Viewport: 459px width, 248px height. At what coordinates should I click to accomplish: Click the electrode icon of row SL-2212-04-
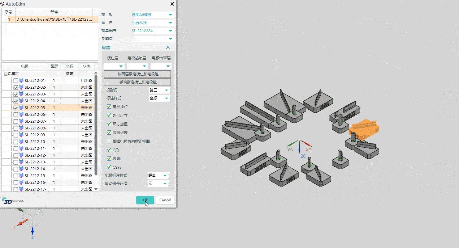(21, 101)
